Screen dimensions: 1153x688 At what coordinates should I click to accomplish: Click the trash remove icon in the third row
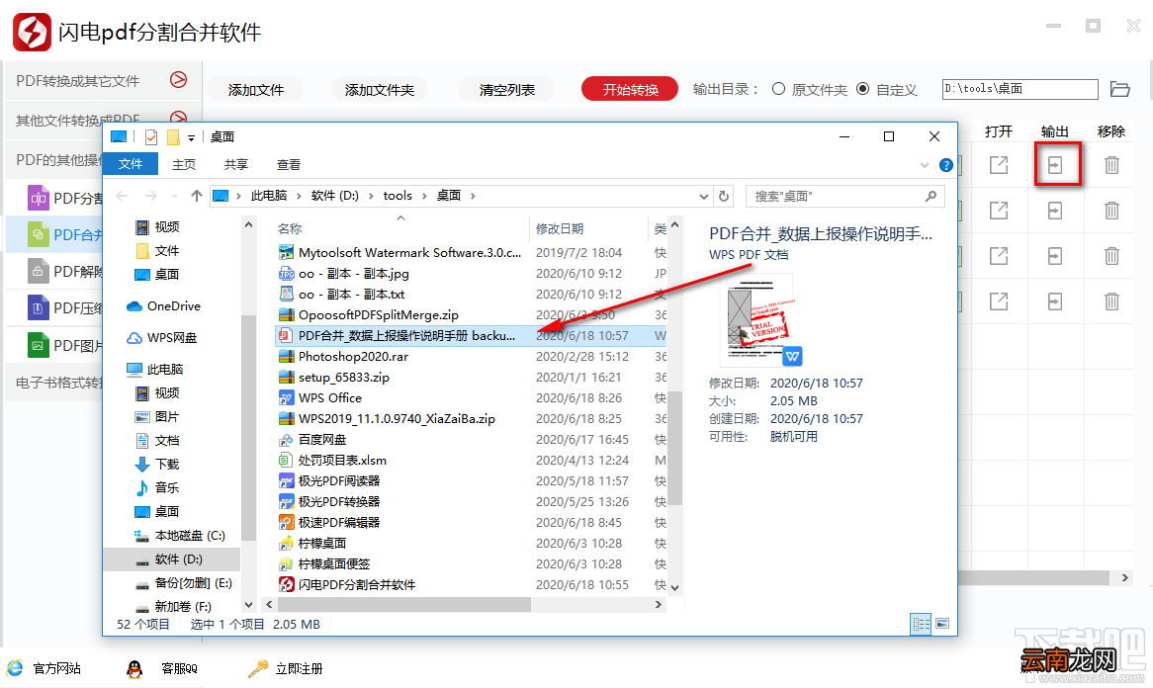coord(1111,256)
